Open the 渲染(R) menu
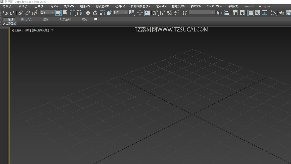Screen dimensions: 291x164 pos(161,6)
